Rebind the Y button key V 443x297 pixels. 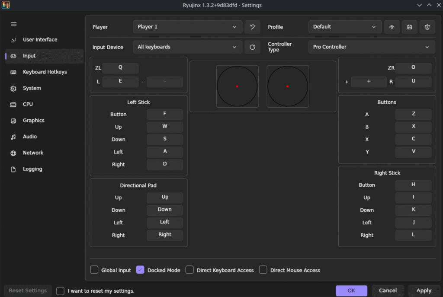(x=413, y=152)
